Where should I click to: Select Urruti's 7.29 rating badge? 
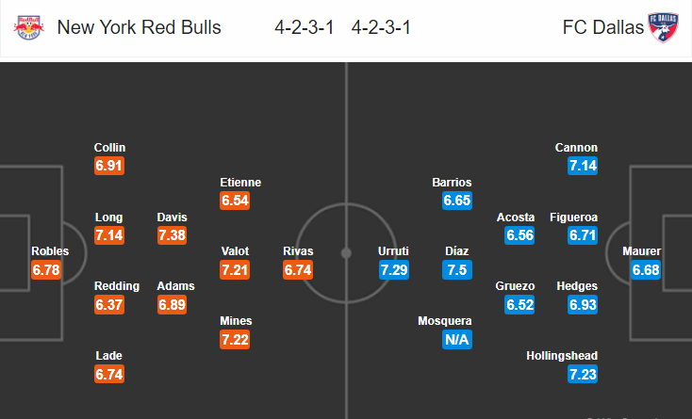click(394, 269)
